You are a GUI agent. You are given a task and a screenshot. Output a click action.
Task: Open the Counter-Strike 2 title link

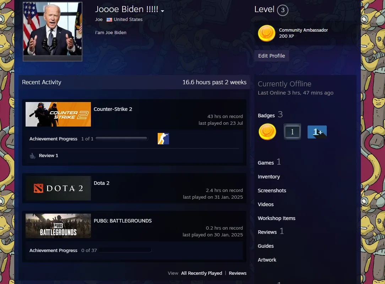click(113, 109)
